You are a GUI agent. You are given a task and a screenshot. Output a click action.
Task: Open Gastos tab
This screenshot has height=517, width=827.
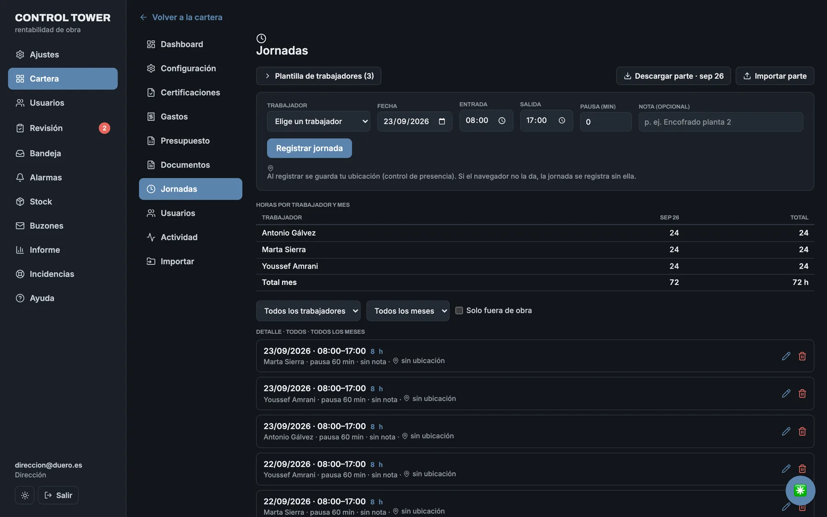tap(190, 117)
